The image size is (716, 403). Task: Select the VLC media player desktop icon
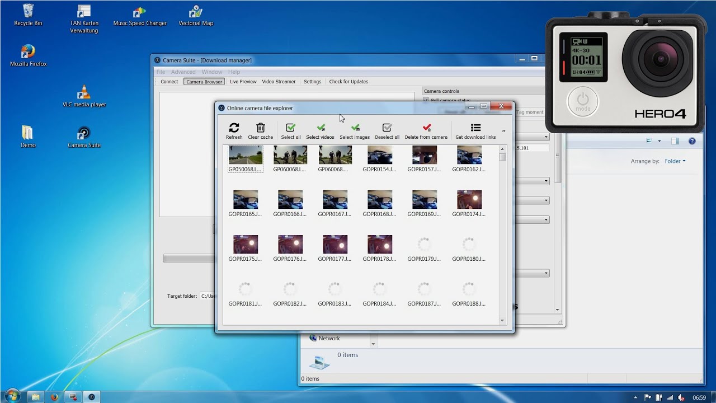[84, 96]
